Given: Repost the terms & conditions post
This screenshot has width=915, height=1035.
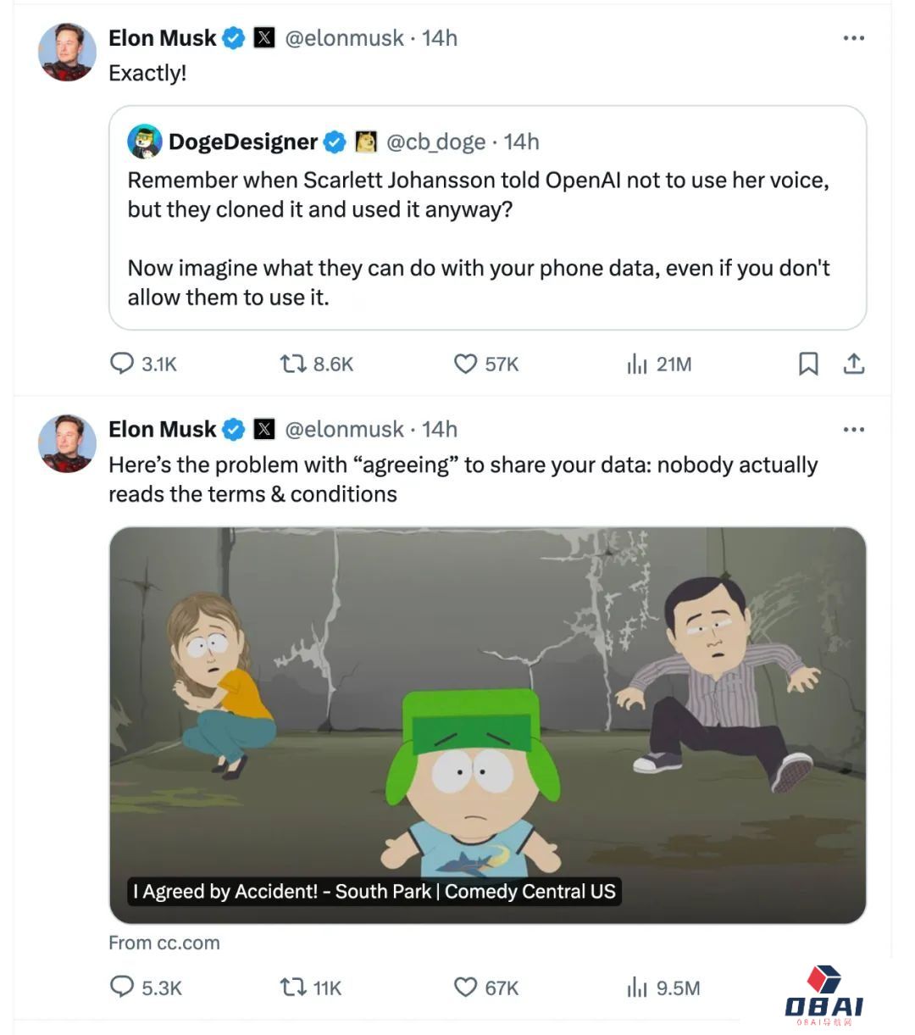Looking at the screenshot, I should point(293,987).
